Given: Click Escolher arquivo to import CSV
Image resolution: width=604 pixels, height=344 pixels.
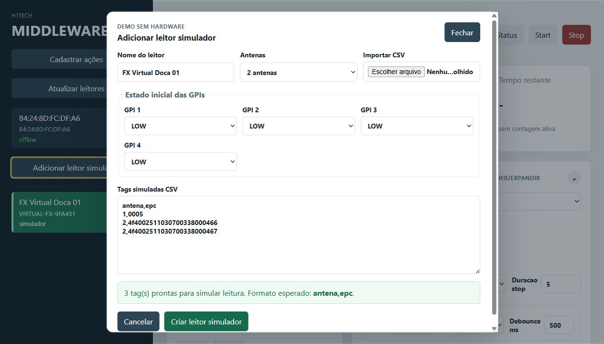Looking at the screenshot, I should 396,72.
